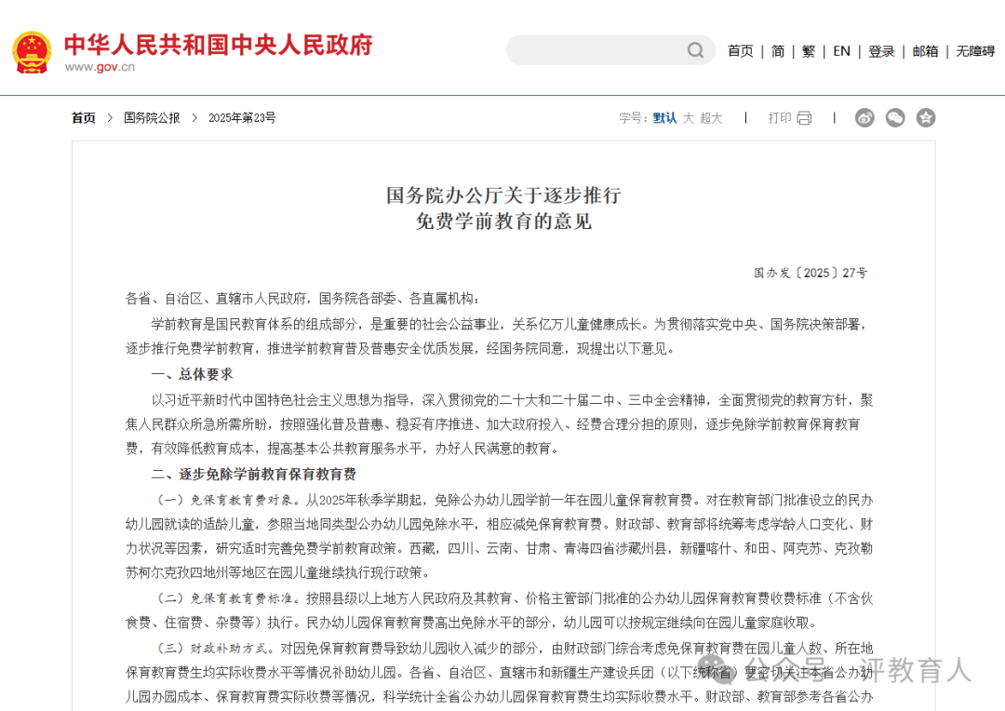
Task: Click the star favorite icon
Action: pyautogui.click(x=926, y=118)
